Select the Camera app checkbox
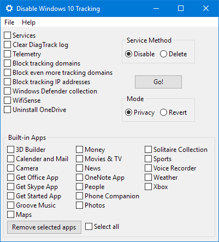219x242 pixels. (x=10, y=168)
